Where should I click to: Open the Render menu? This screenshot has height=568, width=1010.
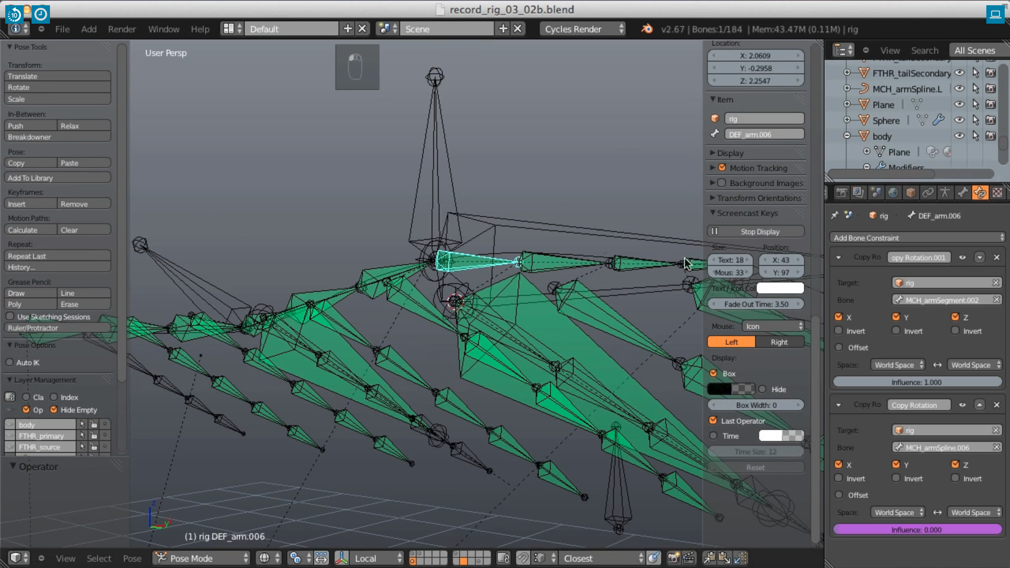pos(122,29)
